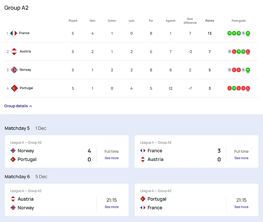
Task: Collapse the Group details section
Action: coord(18,106)
